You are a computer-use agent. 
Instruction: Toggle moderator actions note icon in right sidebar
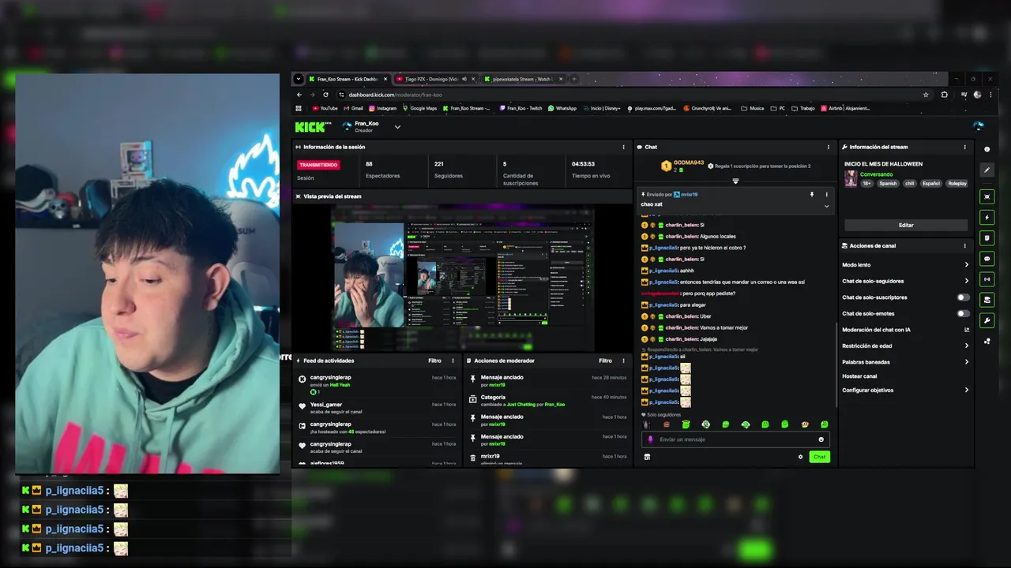[987, 237]
